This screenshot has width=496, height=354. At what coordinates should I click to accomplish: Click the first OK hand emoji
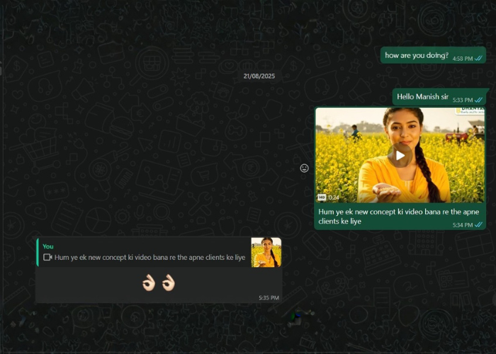click(148, 283)
